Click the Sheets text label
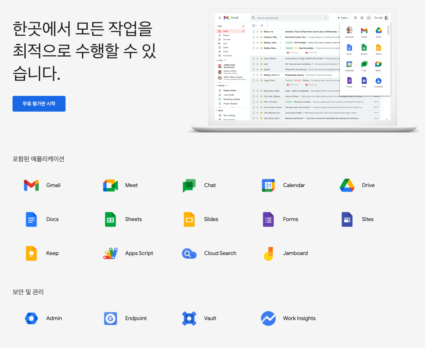Screen dimensions: 425x348 [133, 219]
